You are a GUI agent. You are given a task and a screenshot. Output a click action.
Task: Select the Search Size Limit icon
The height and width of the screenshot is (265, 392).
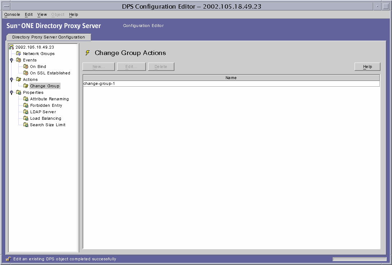26,124
